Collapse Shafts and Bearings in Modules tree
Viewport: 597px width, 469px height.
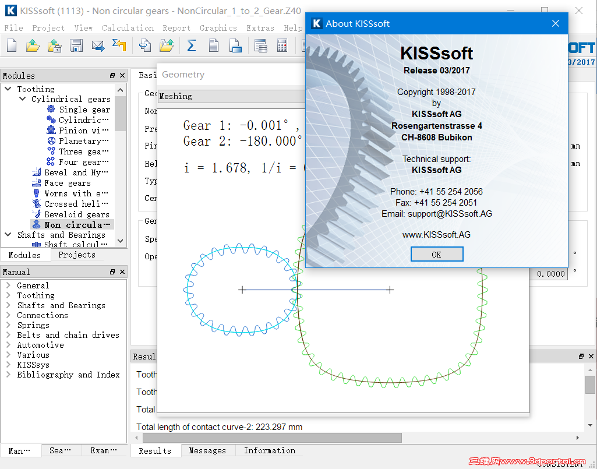point(8,235)
